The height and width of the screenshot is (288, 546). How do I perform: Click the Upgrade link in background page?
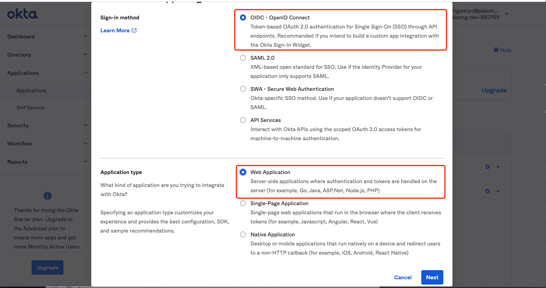click(494, 90)
